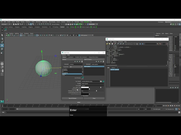The height and width of the screenshot is (135, 181).
Task: Click the sphere shelf button on Custom shelf
Action: click(5, 30)
